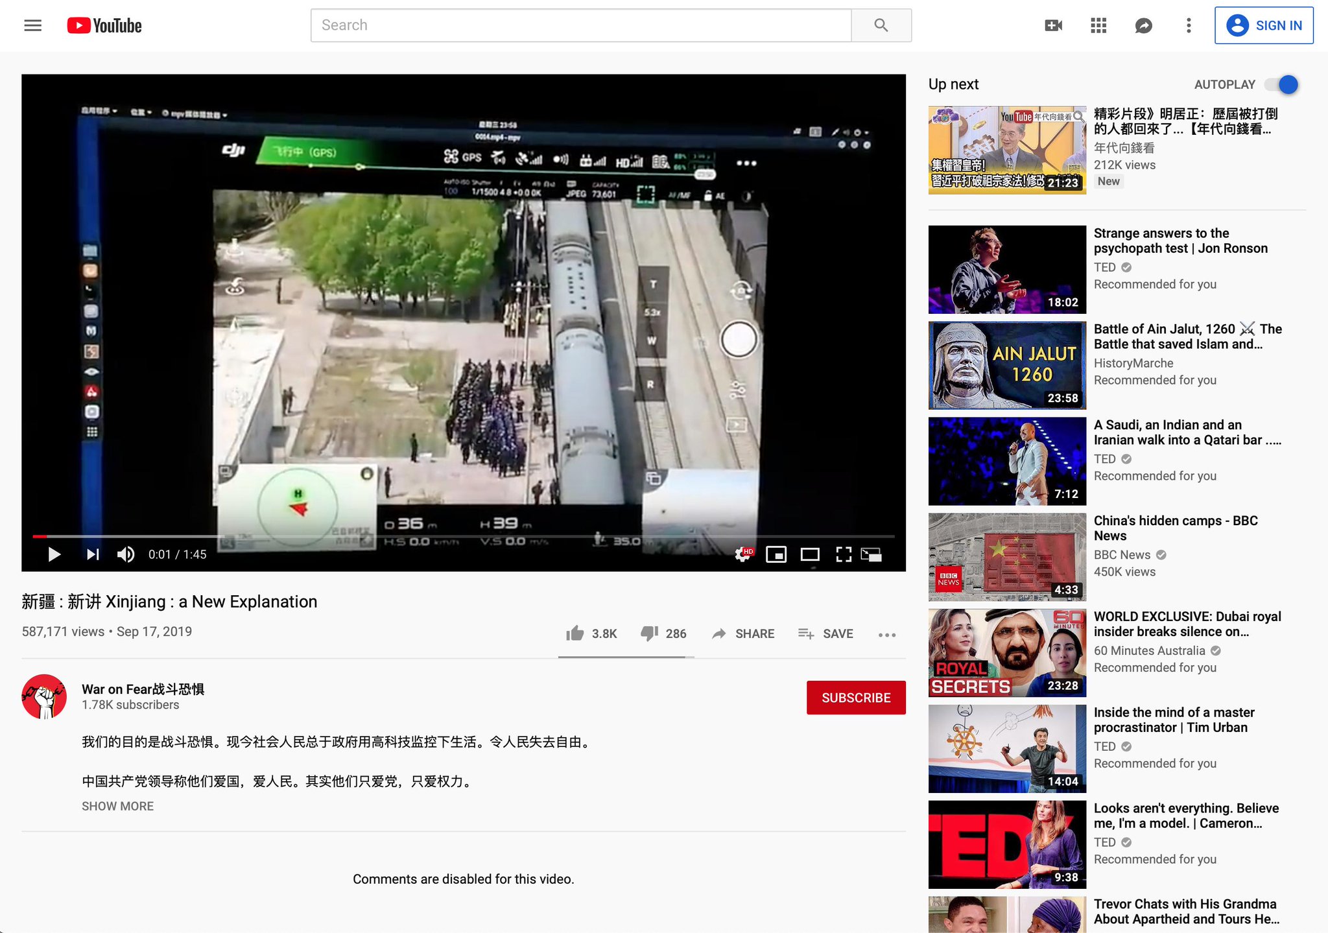Open video quality settings gear
The width and height of the screenshot is (1328, 933).
(x=743, y=554)
